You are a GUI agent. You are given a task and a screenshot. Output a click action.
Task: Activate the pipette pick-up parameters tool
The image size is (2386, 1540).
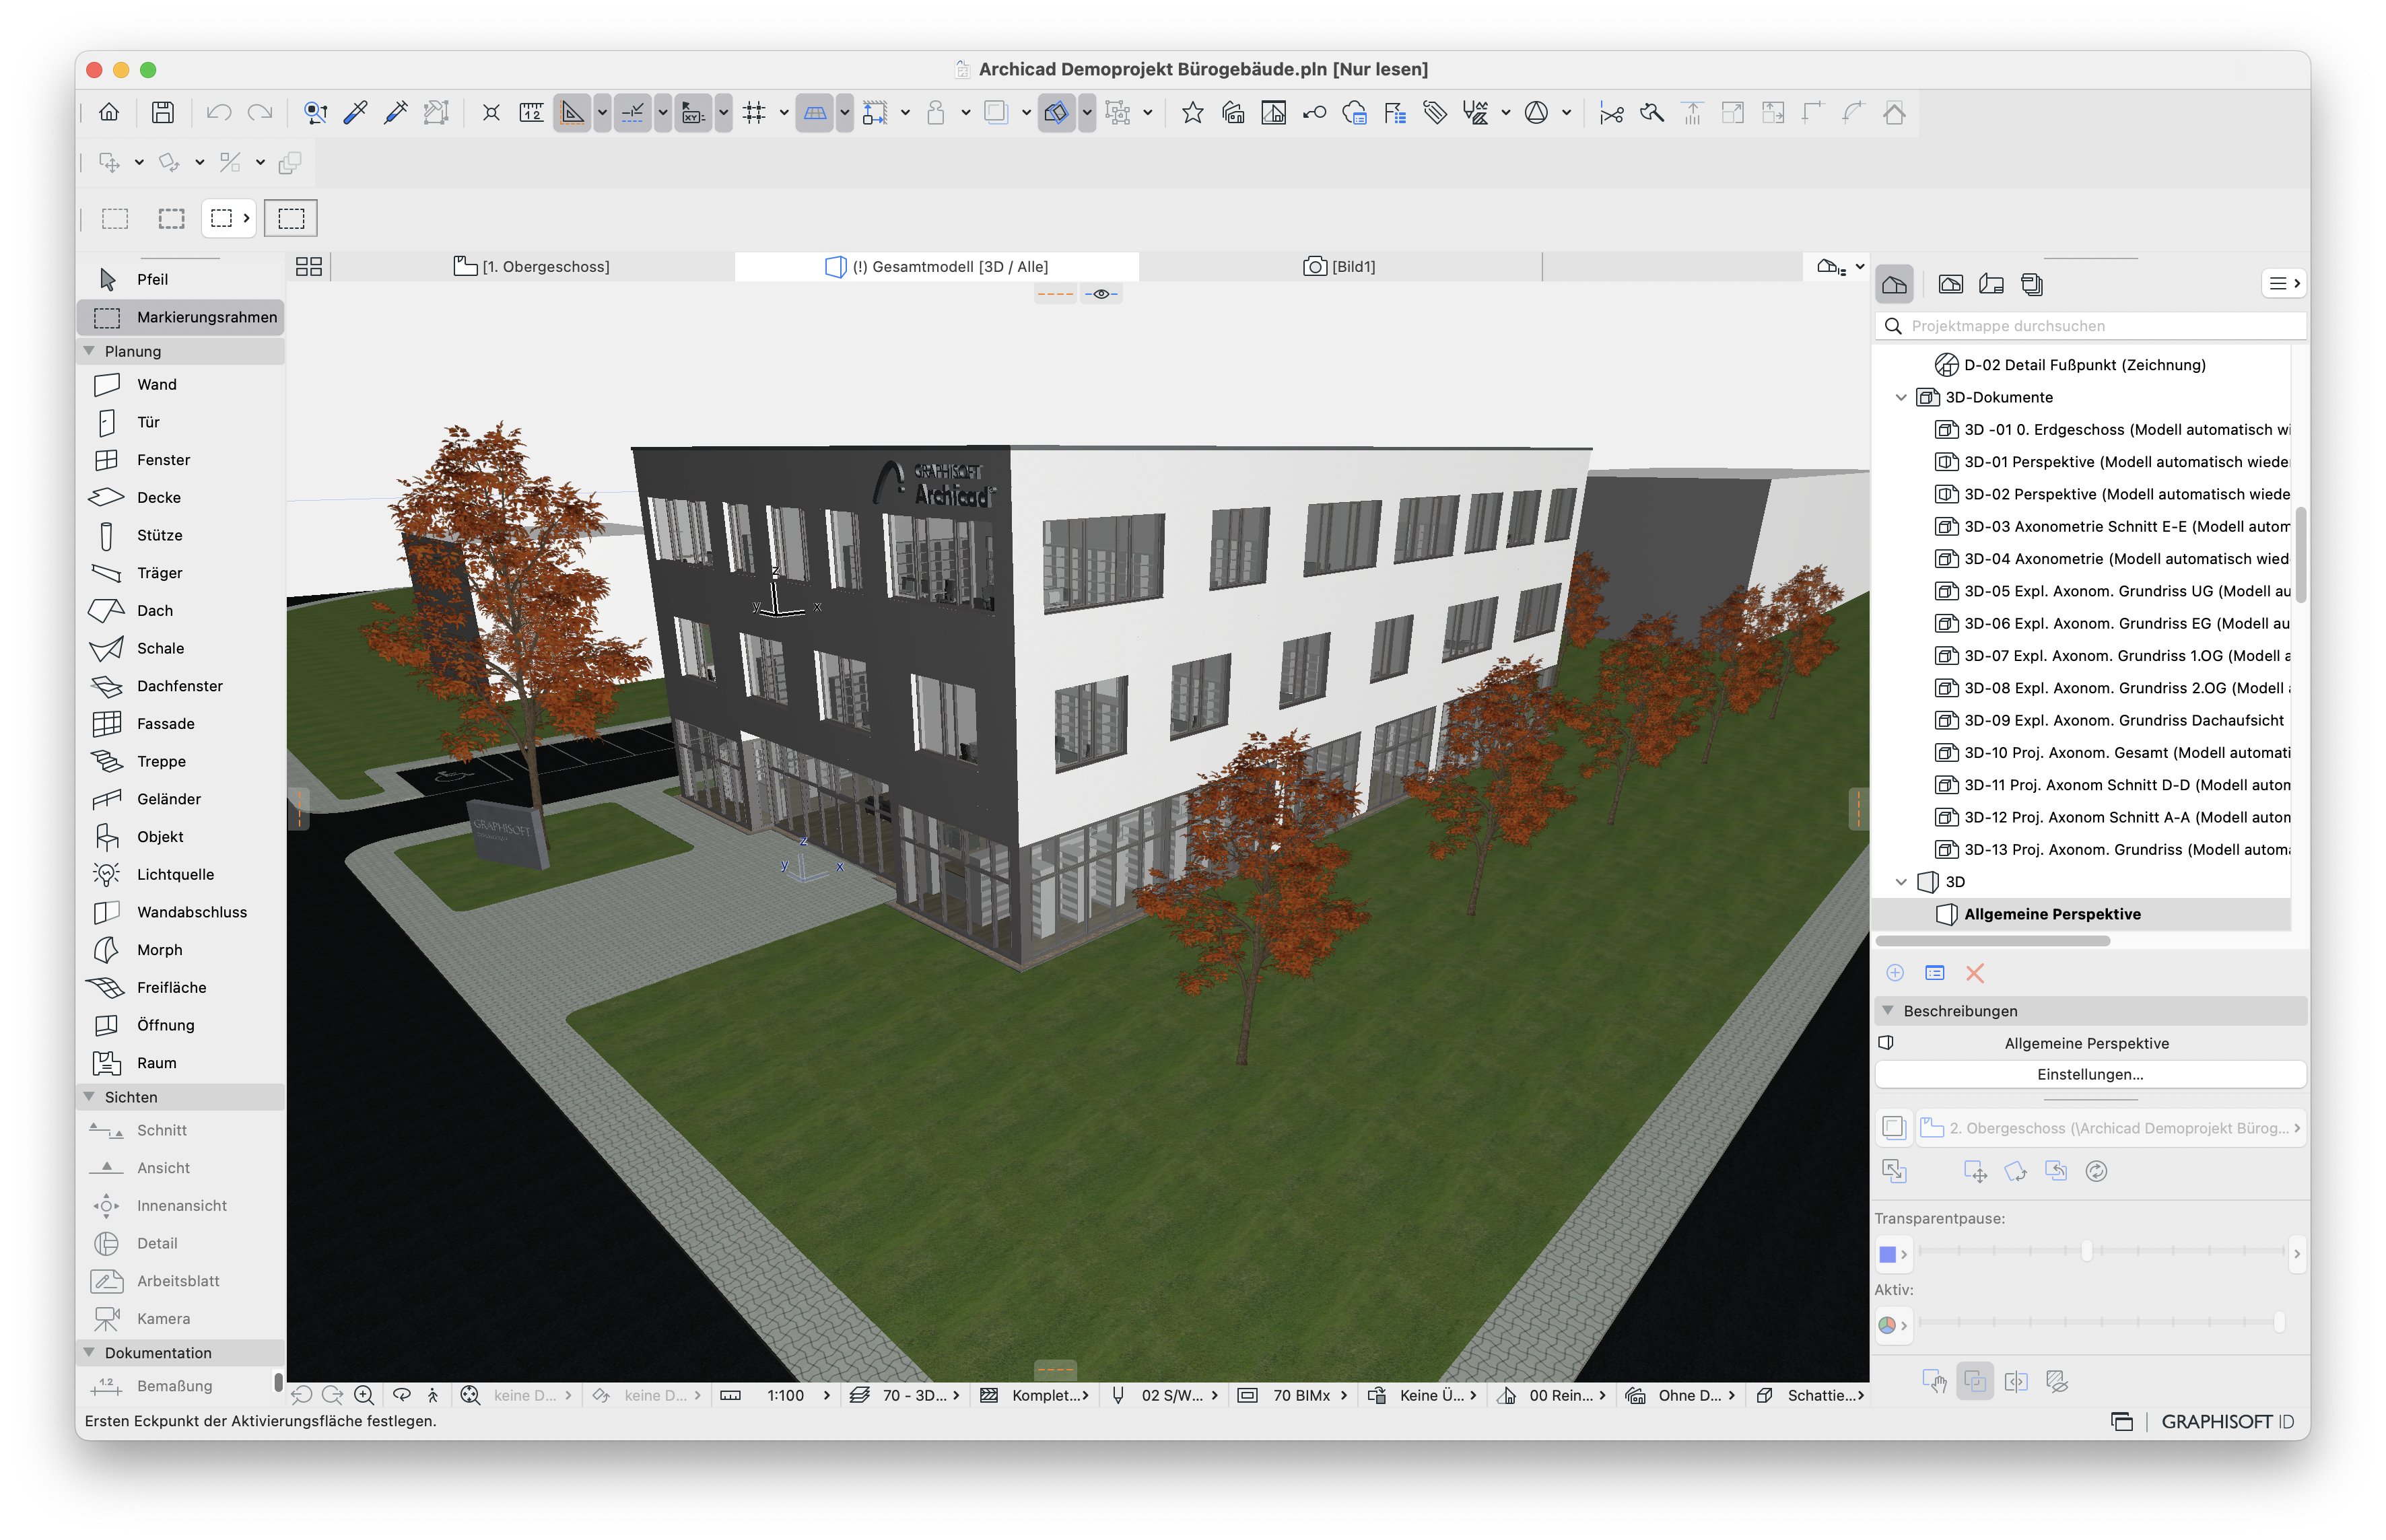tap(355, 113)
